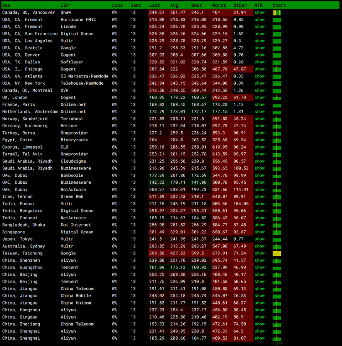342x346 pixels.
Task: Show MTR for Iran, Tehran Green Web
Action: (259, 196)
